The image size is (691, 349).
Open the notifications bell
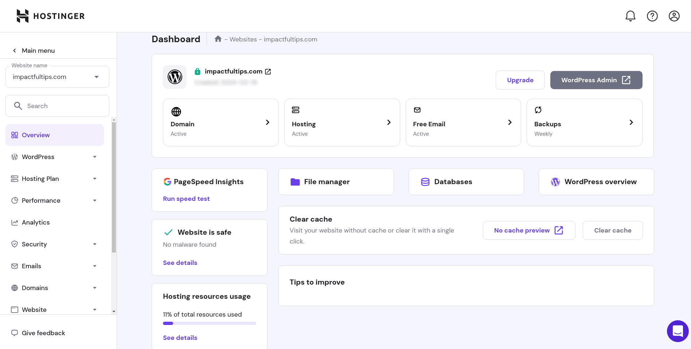(631, 16)
